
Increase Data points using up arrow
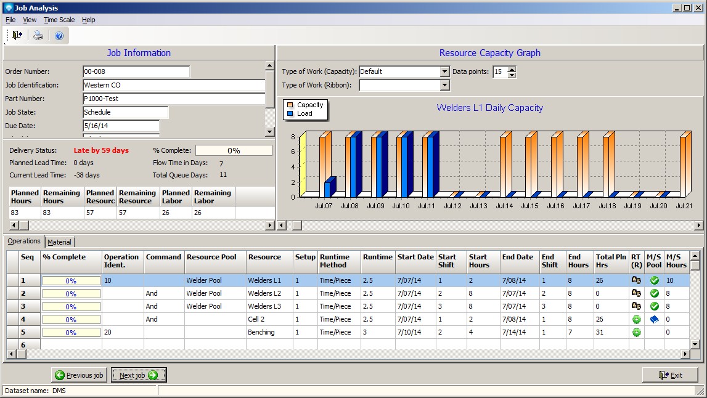tap(512, 69)
